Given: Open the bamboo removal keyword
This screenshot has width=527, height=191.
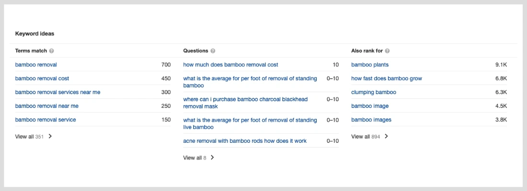Looking at the screenshot, I should [36, 64].
